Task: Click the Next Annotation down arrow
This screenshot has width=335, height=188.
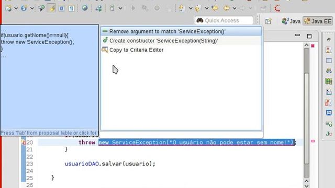Action: pyautogui.click(x=182, y=8)
